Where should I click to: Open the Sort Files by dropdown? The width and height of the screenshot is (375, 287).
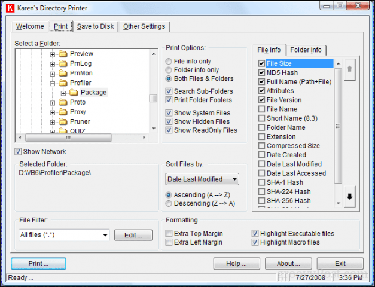pos(202,179)
